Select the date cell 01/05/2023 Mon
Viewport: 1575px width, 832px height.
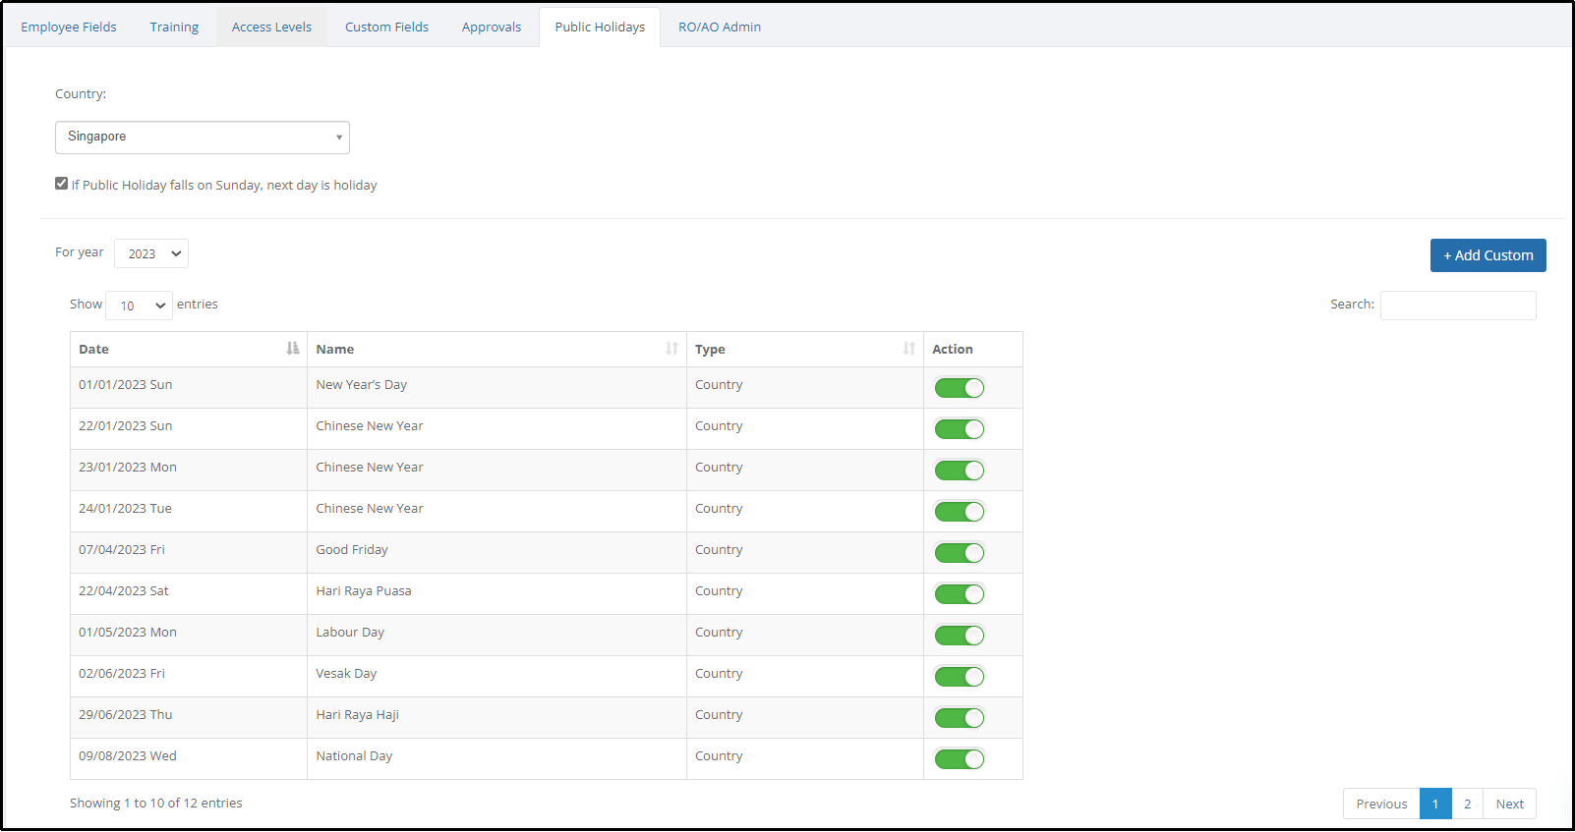coord(189,636)
